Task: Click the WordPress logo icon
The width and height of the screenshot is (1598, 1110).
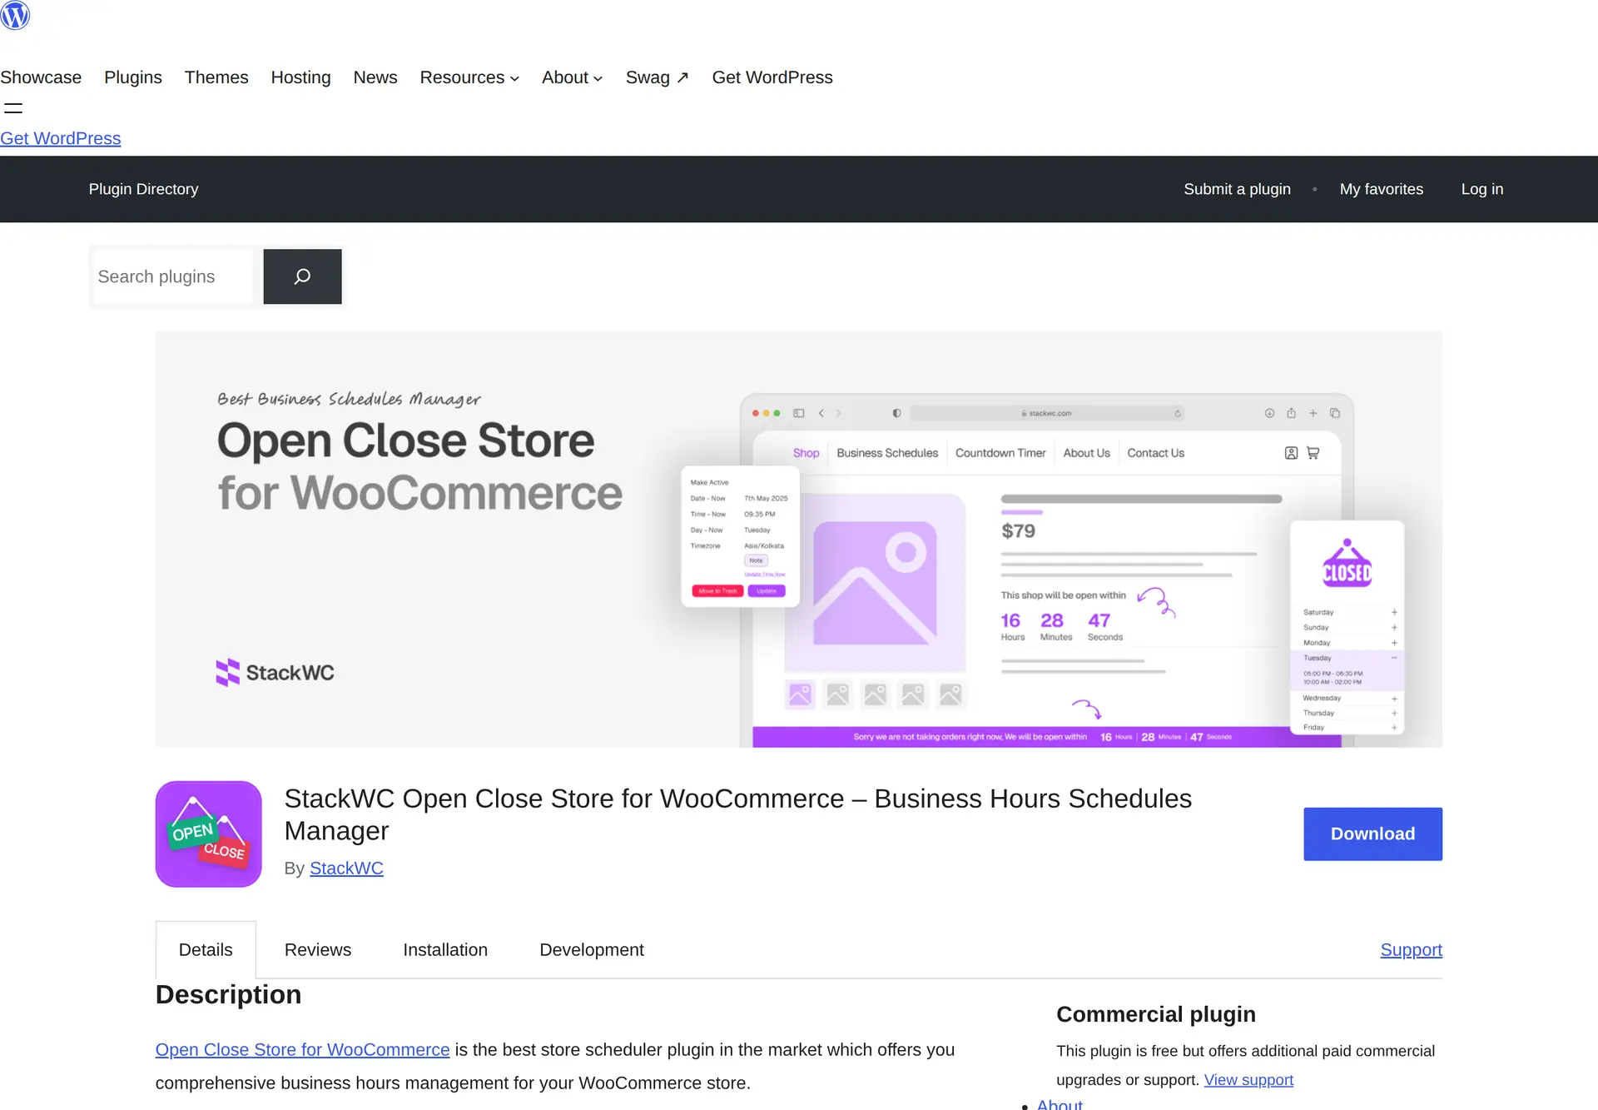Action: [15, 15]
